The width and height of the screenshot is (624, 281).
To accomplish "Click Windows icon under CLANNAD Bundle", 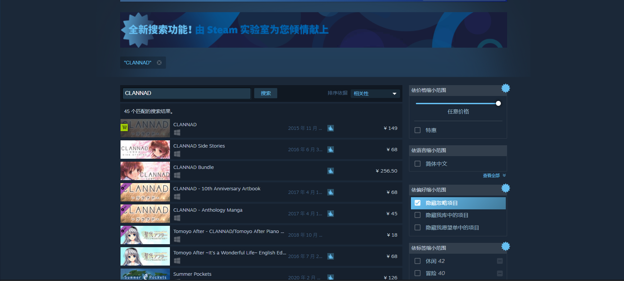I will (177, 175).
